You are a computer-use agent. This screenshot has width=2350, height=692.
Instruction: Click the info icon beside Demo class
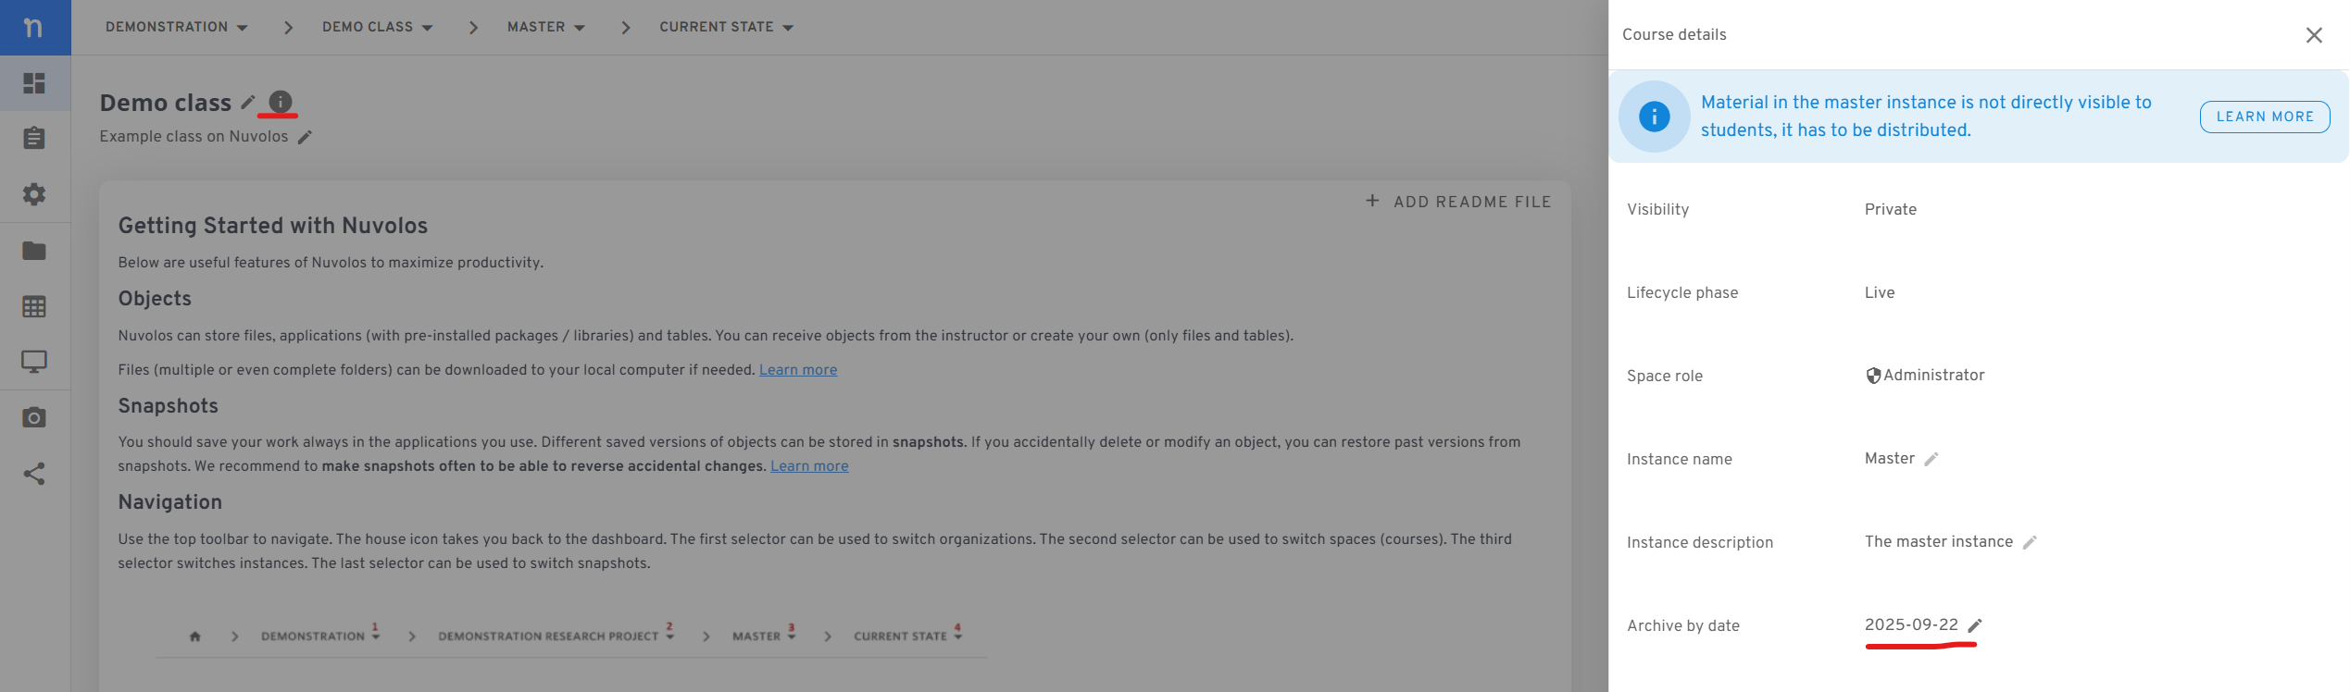pyautogui.click(x=281, y=102)
